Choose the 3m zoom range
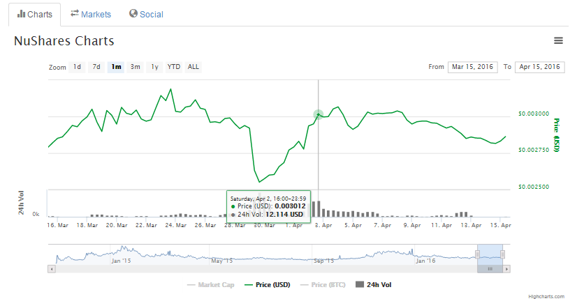This screenshot has width=577, height=308. [x=136, y=67]
